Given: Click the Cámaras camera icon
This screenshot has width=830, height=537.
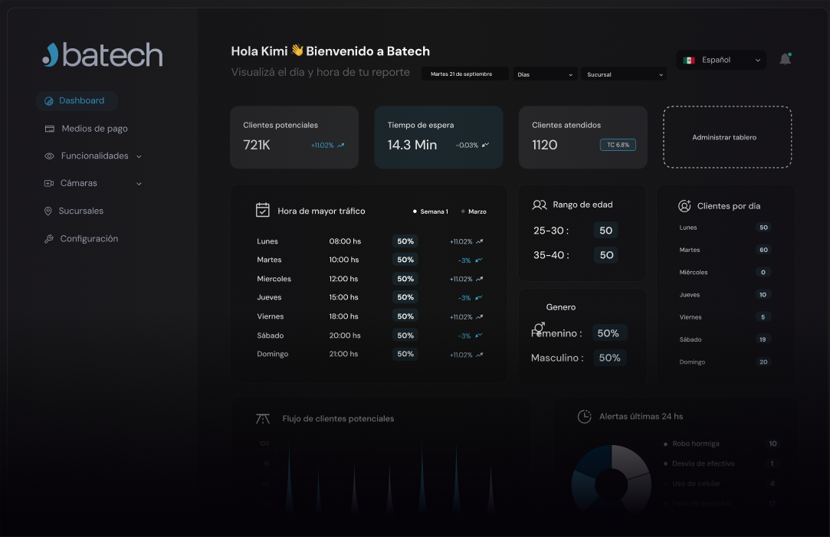Looking at the screenshot, I should pos(48,183).
